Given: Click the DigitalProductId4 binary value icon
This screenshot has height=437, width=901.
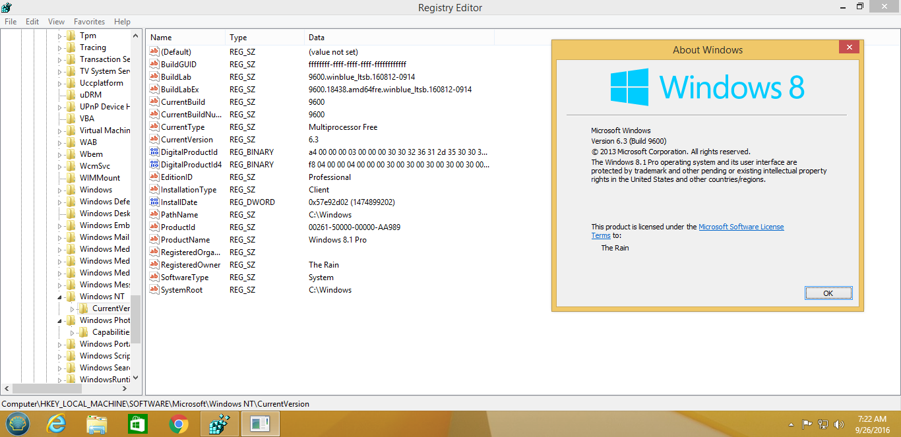Looking at the screenshot, I should point(154,165).
